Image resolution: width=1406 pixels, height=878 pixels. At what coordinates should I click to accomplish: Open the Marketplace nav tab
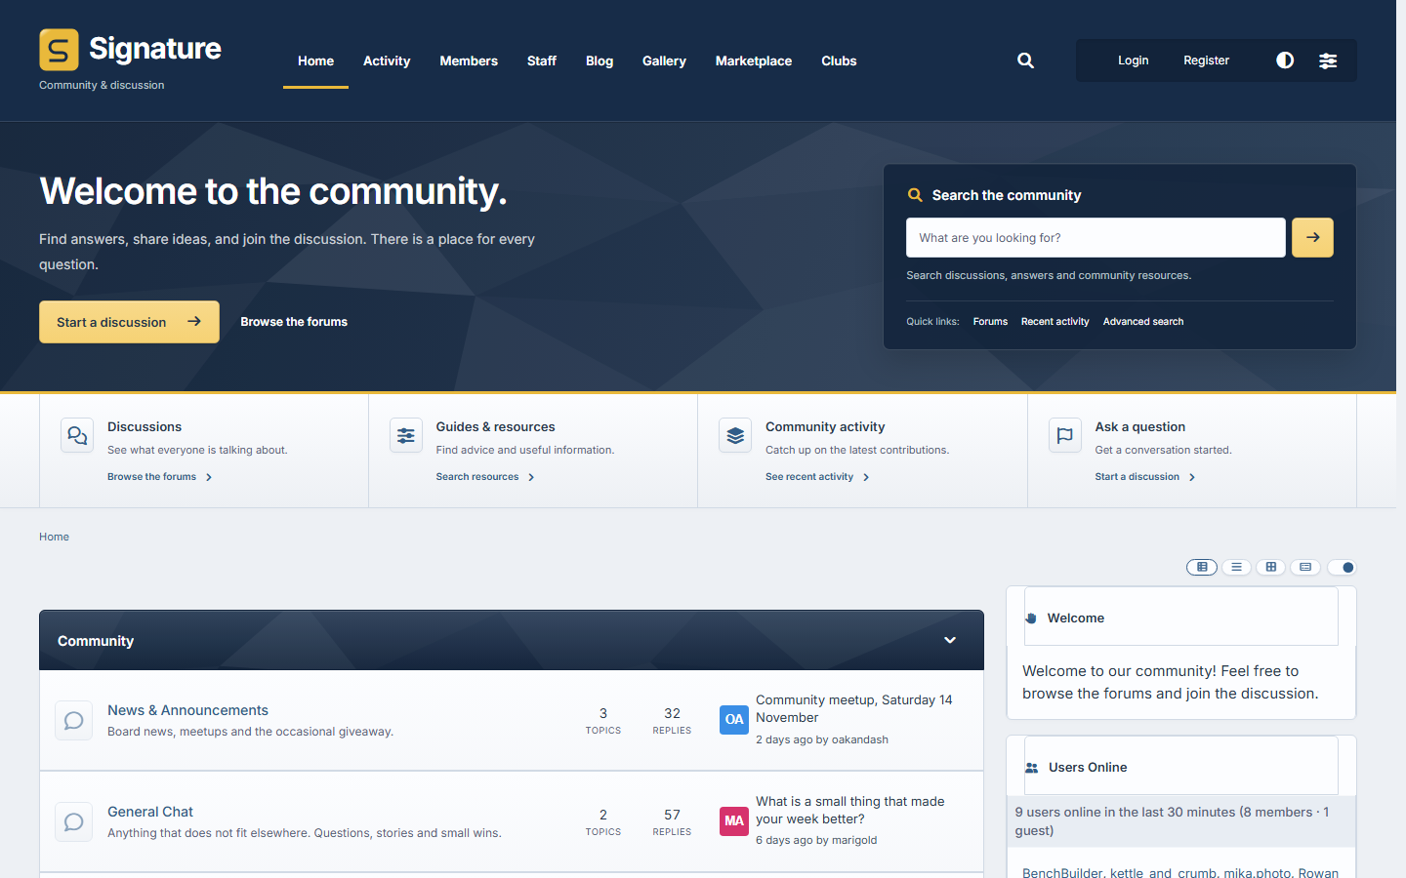[754, 60]
